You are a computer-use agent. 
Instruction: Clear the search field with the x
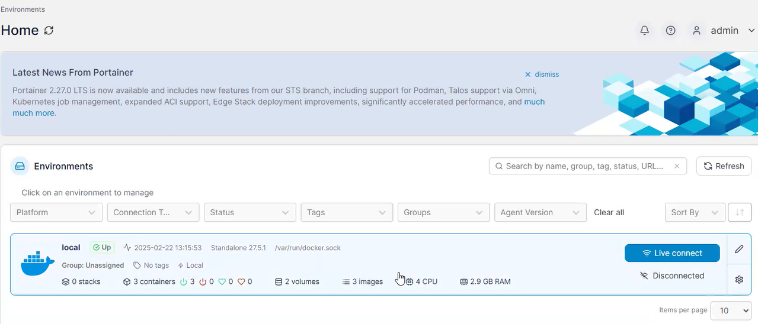[x=677, y=166]
